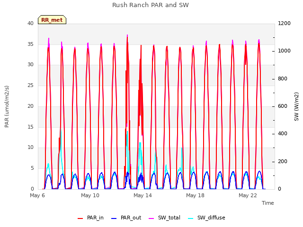Click the May 14 x-axis tick label

(143, 195)
